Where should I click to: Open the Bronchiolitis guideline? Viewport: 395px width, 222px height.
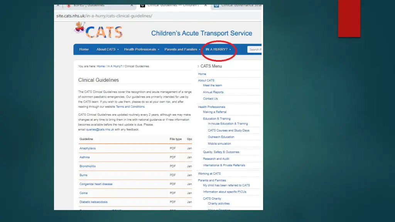point(88,166)
